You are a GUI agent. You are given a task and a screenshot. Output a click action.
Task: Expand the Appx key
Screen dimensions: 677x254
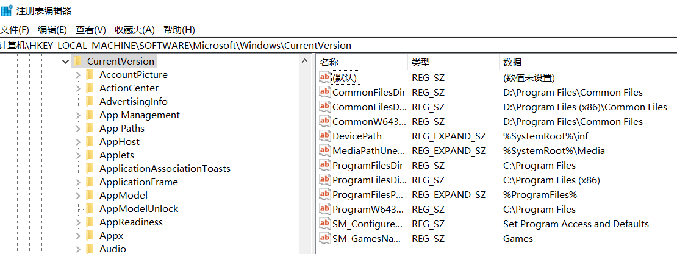[x=78, y=236]
